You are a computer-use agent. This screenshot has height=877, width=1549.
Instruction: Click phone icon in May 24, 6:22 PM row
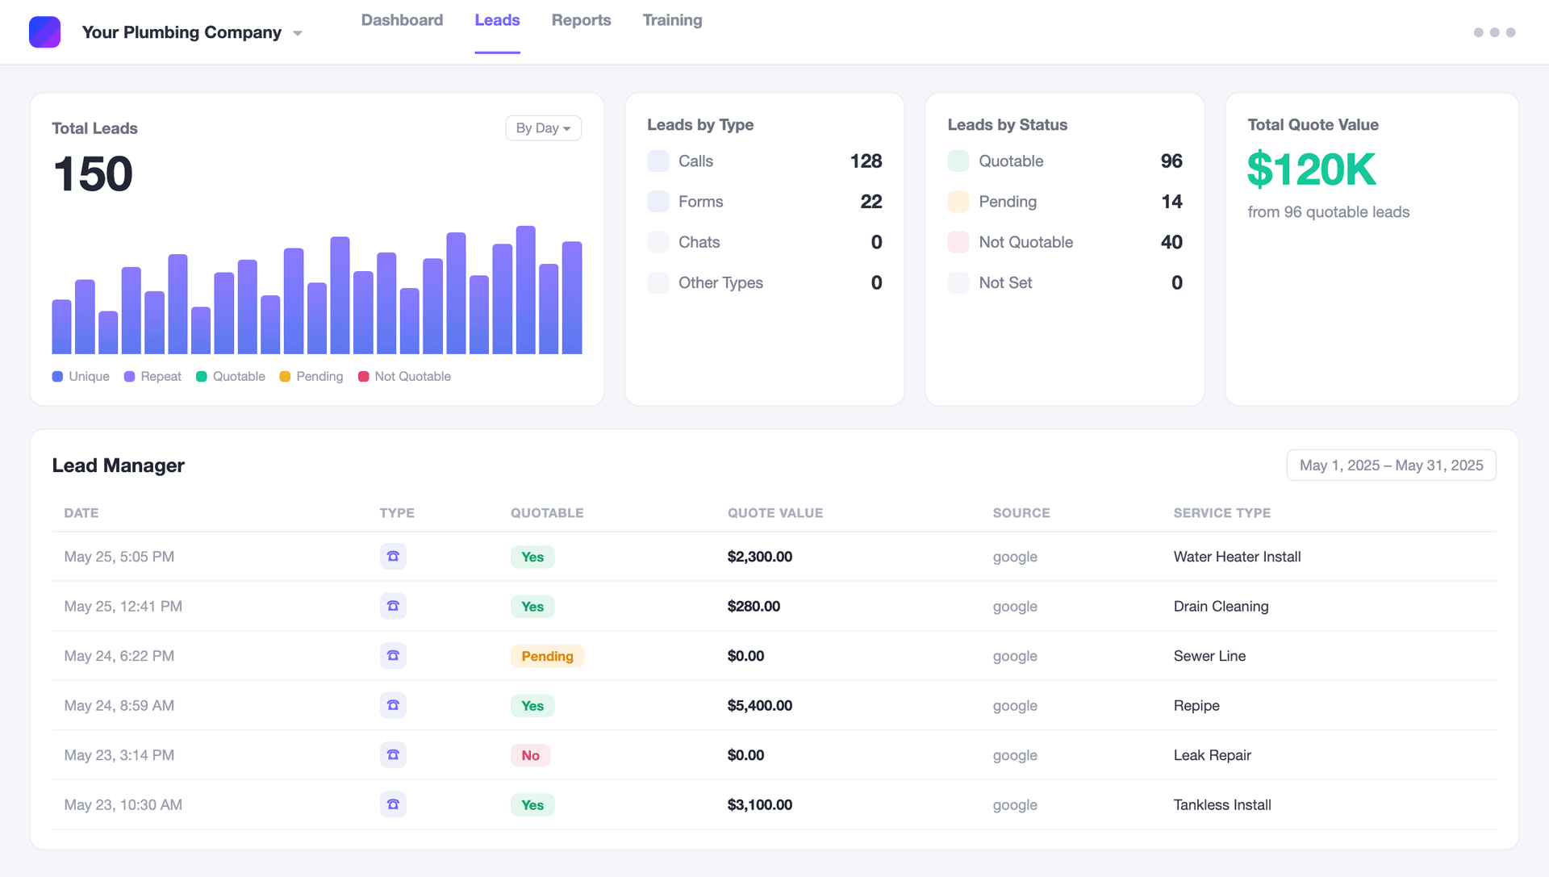[x=393, y=655]
